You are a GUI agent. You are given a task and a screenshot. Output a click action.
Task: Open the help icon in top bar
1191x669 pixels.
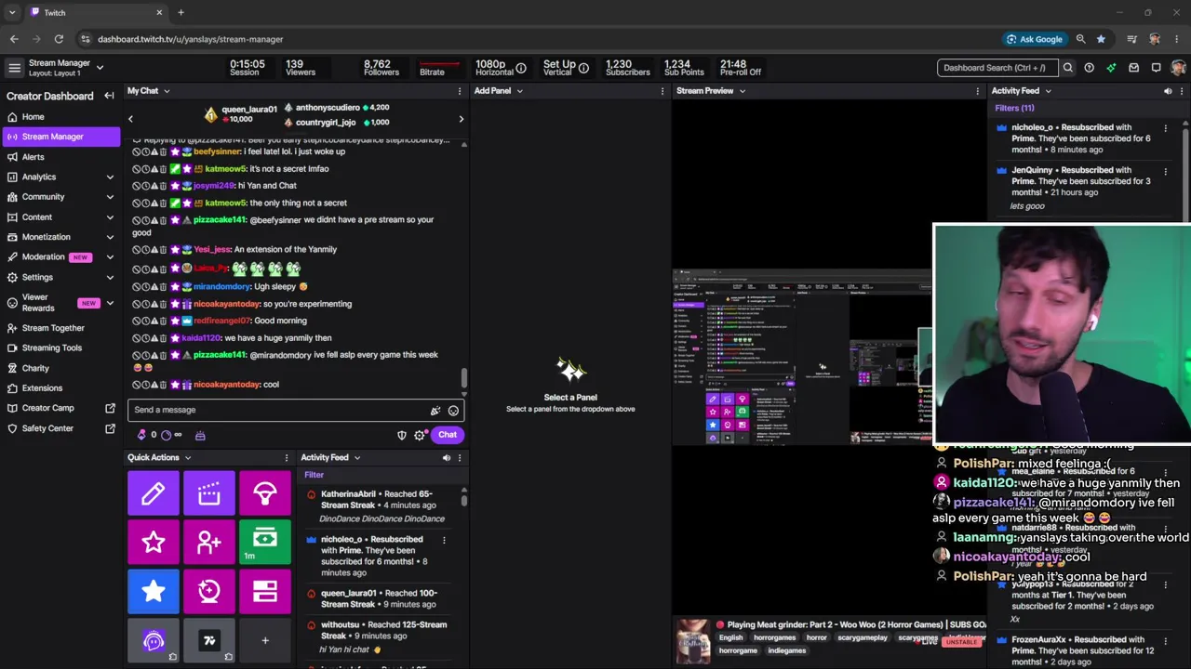pyautogui.click(x=1089, y=68)
